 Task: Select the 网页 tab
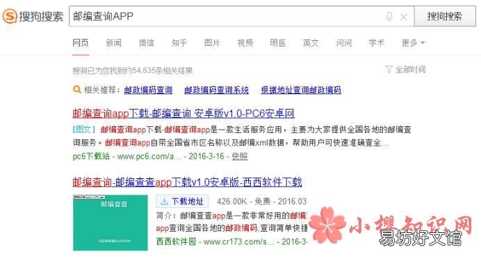(x=81, y=43)
